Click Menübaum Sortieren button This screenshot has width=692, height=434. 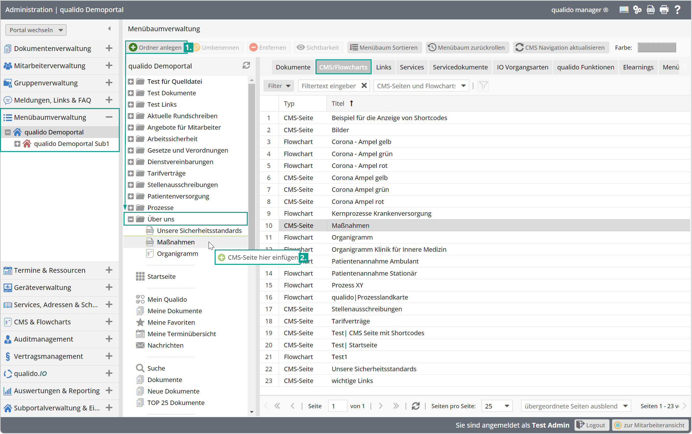pos(384,47)
